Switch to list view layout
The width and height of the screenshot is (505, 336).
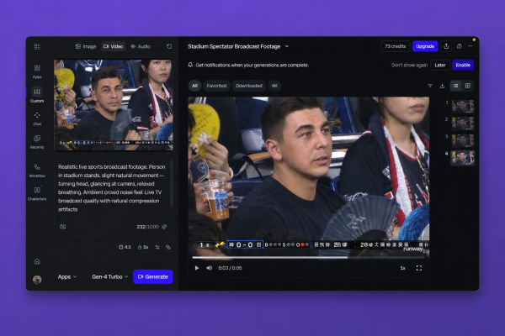[x=455, y=86]
